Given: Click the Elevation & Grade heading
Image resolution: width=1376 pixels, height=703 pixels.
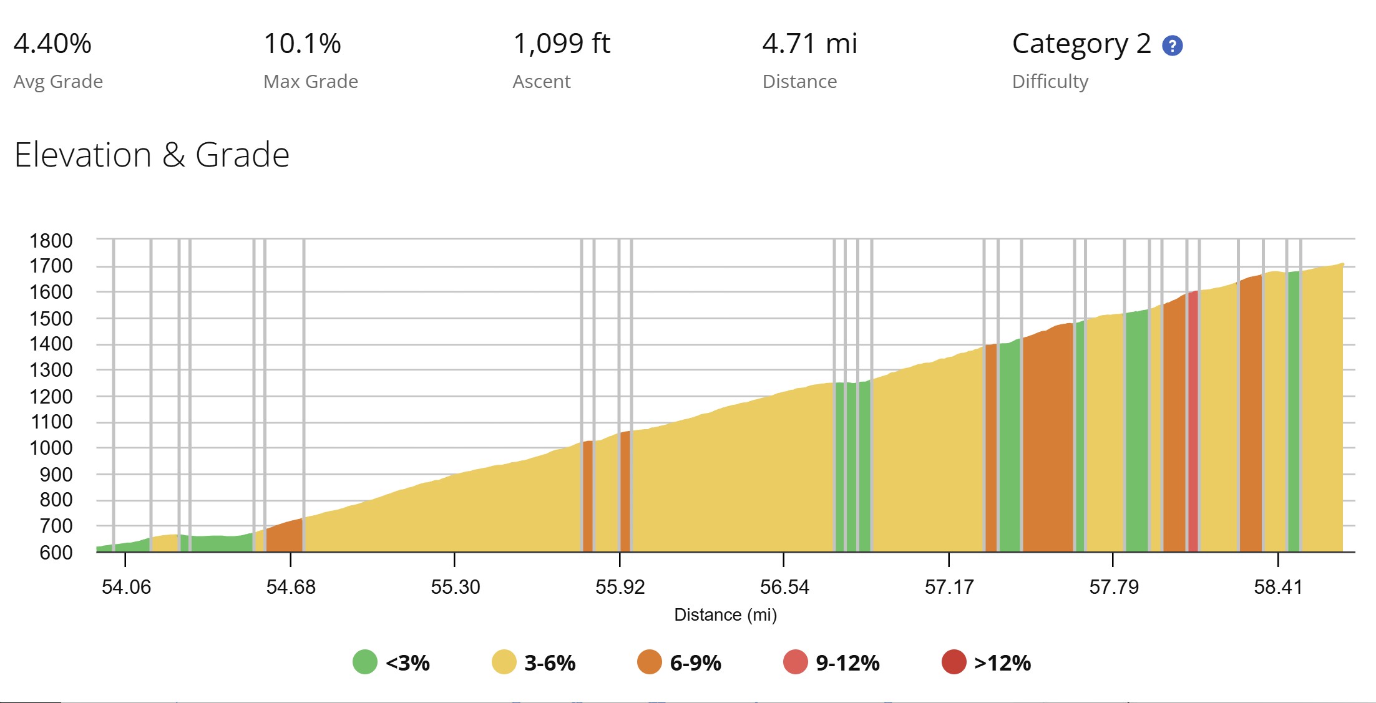Looking at the screenshot, I should [x=152, y=155].
